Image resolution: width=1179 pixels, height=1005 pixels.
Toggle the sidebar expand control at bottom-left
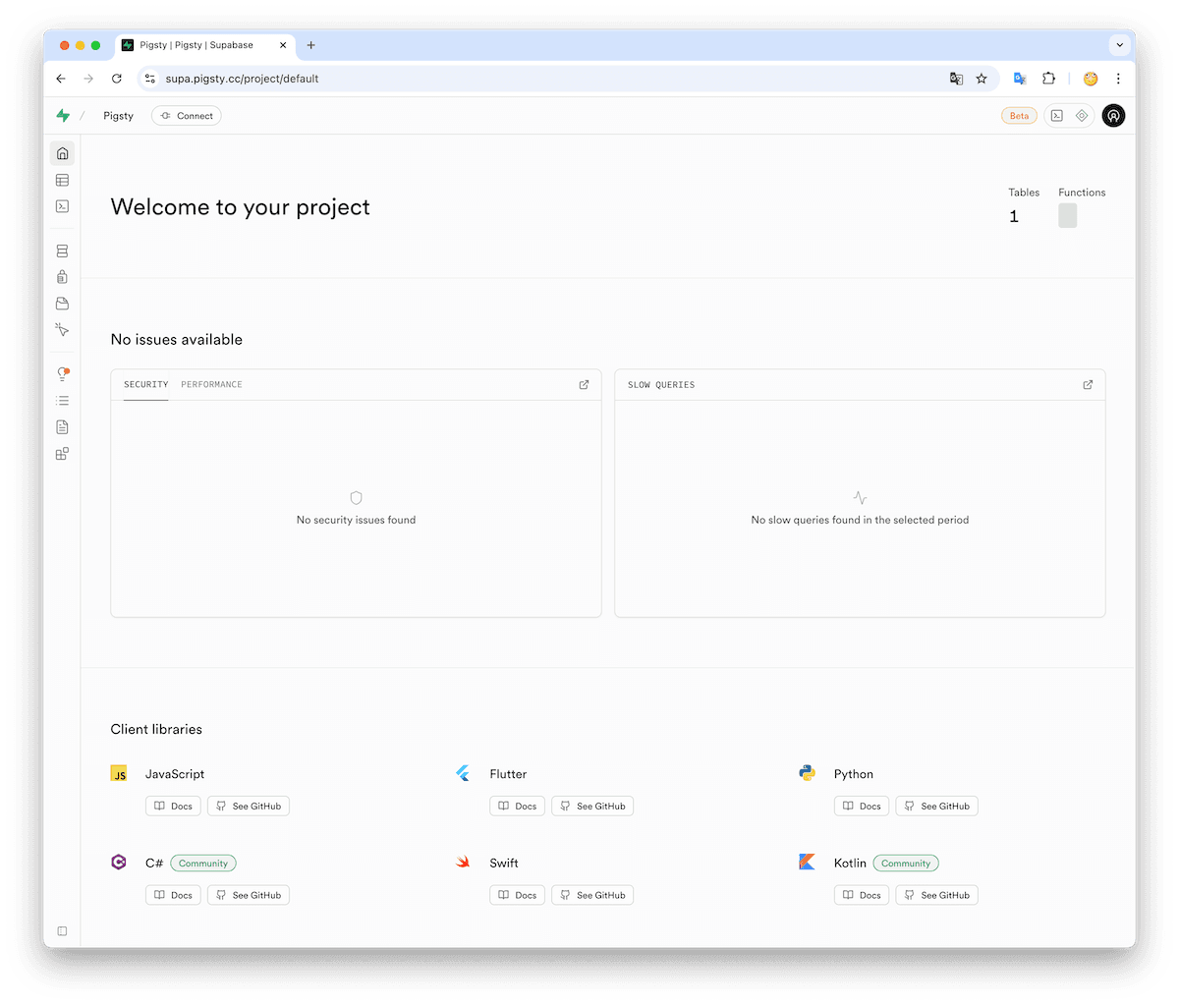pyautogui.click(x=62, y=931)
